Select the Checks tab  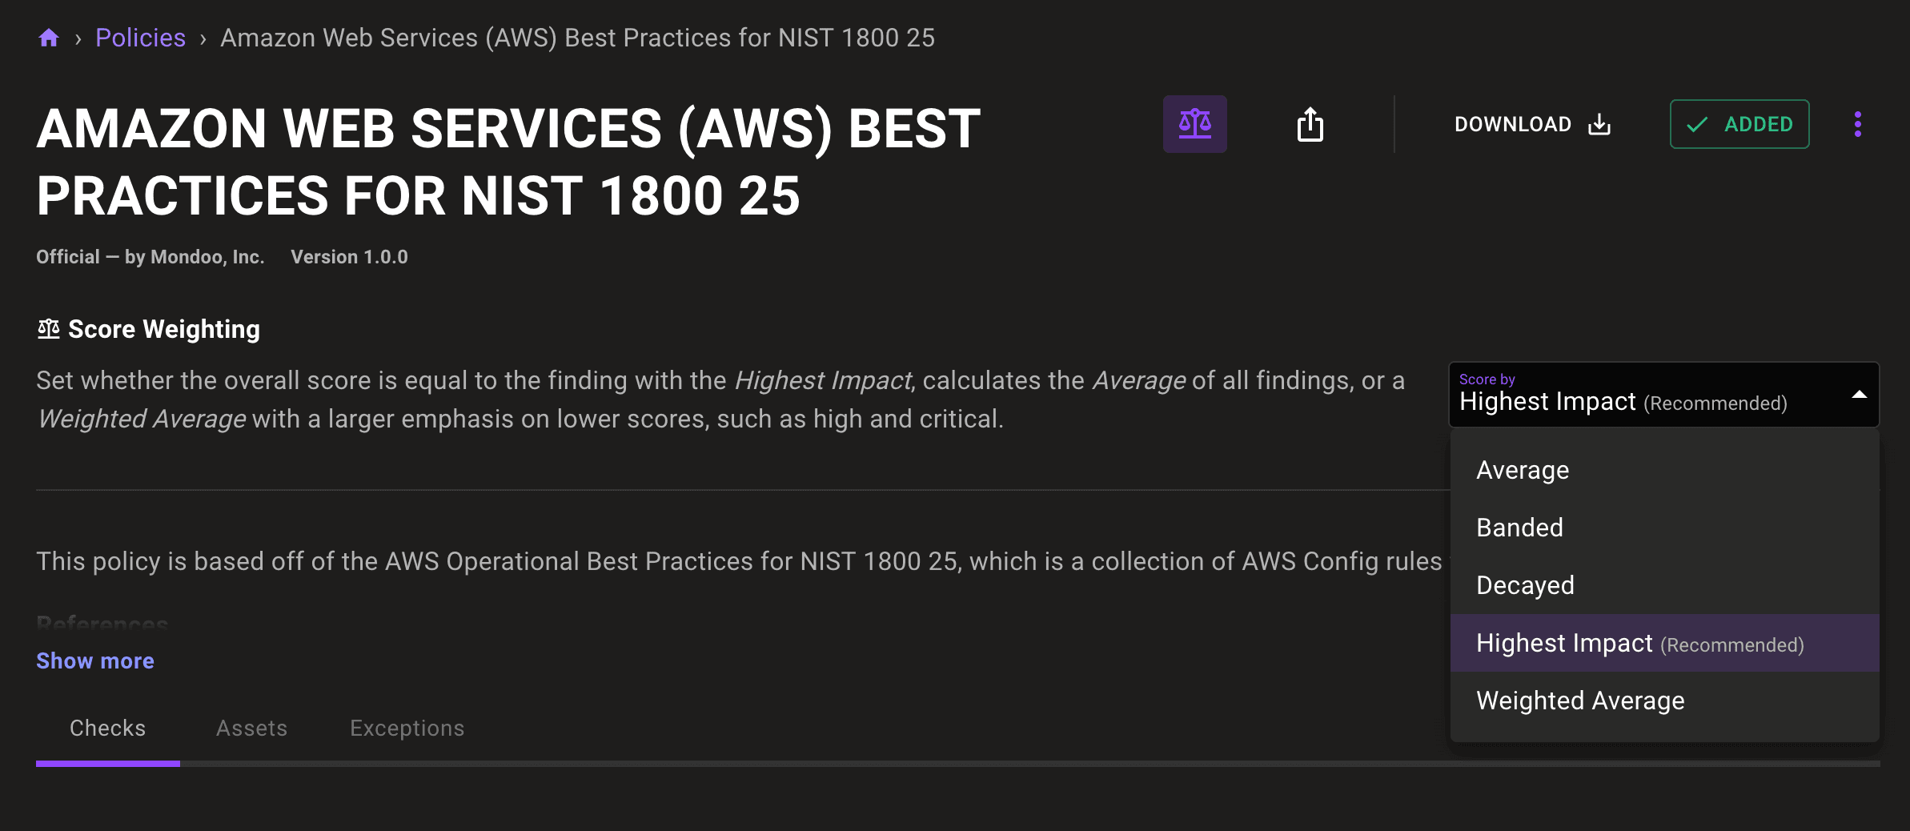(107, 728)
